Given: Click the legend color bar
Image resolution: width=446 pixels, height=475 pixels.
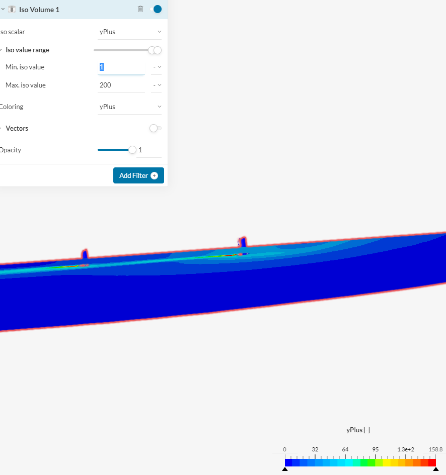Looking at the screenshot, I should (x=360, y=462).
